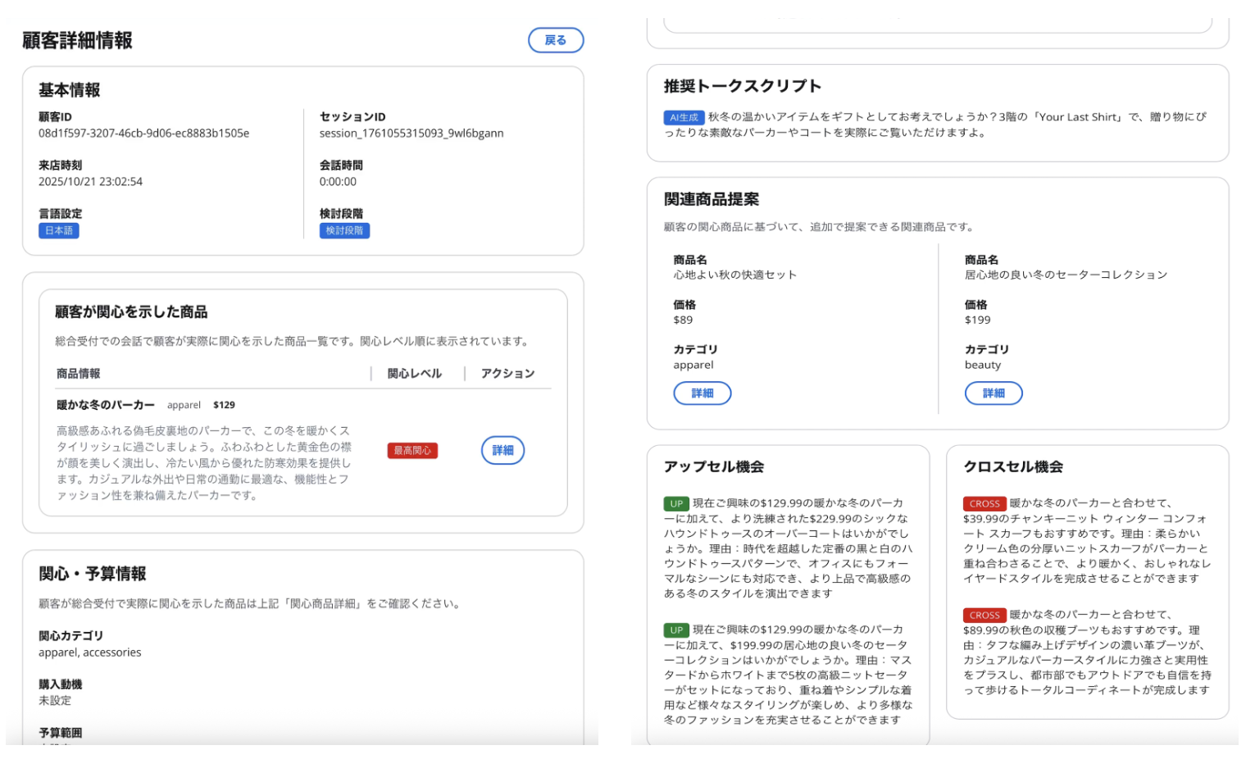Open 詳細 under 居心地の良い冬のセーターコレクション
This screenshot has width=1246, height=759.
pos(993,393)
